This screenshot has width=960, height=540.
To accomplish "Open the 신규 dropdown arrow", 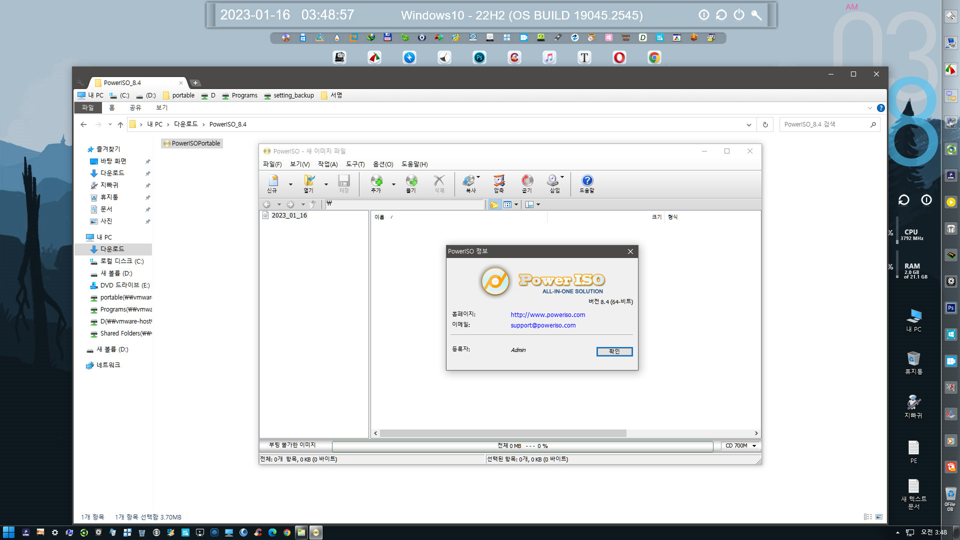I will point(290,184).
